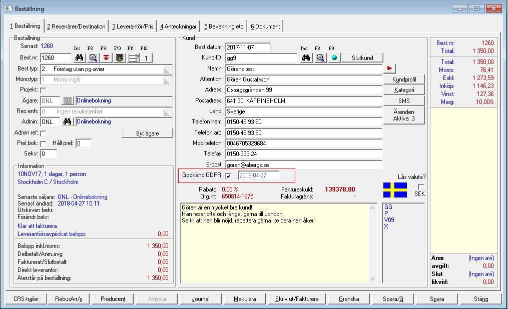Click the F12 button labeled 1
Screen dimensions: 508x309
[x=146, y=58]
